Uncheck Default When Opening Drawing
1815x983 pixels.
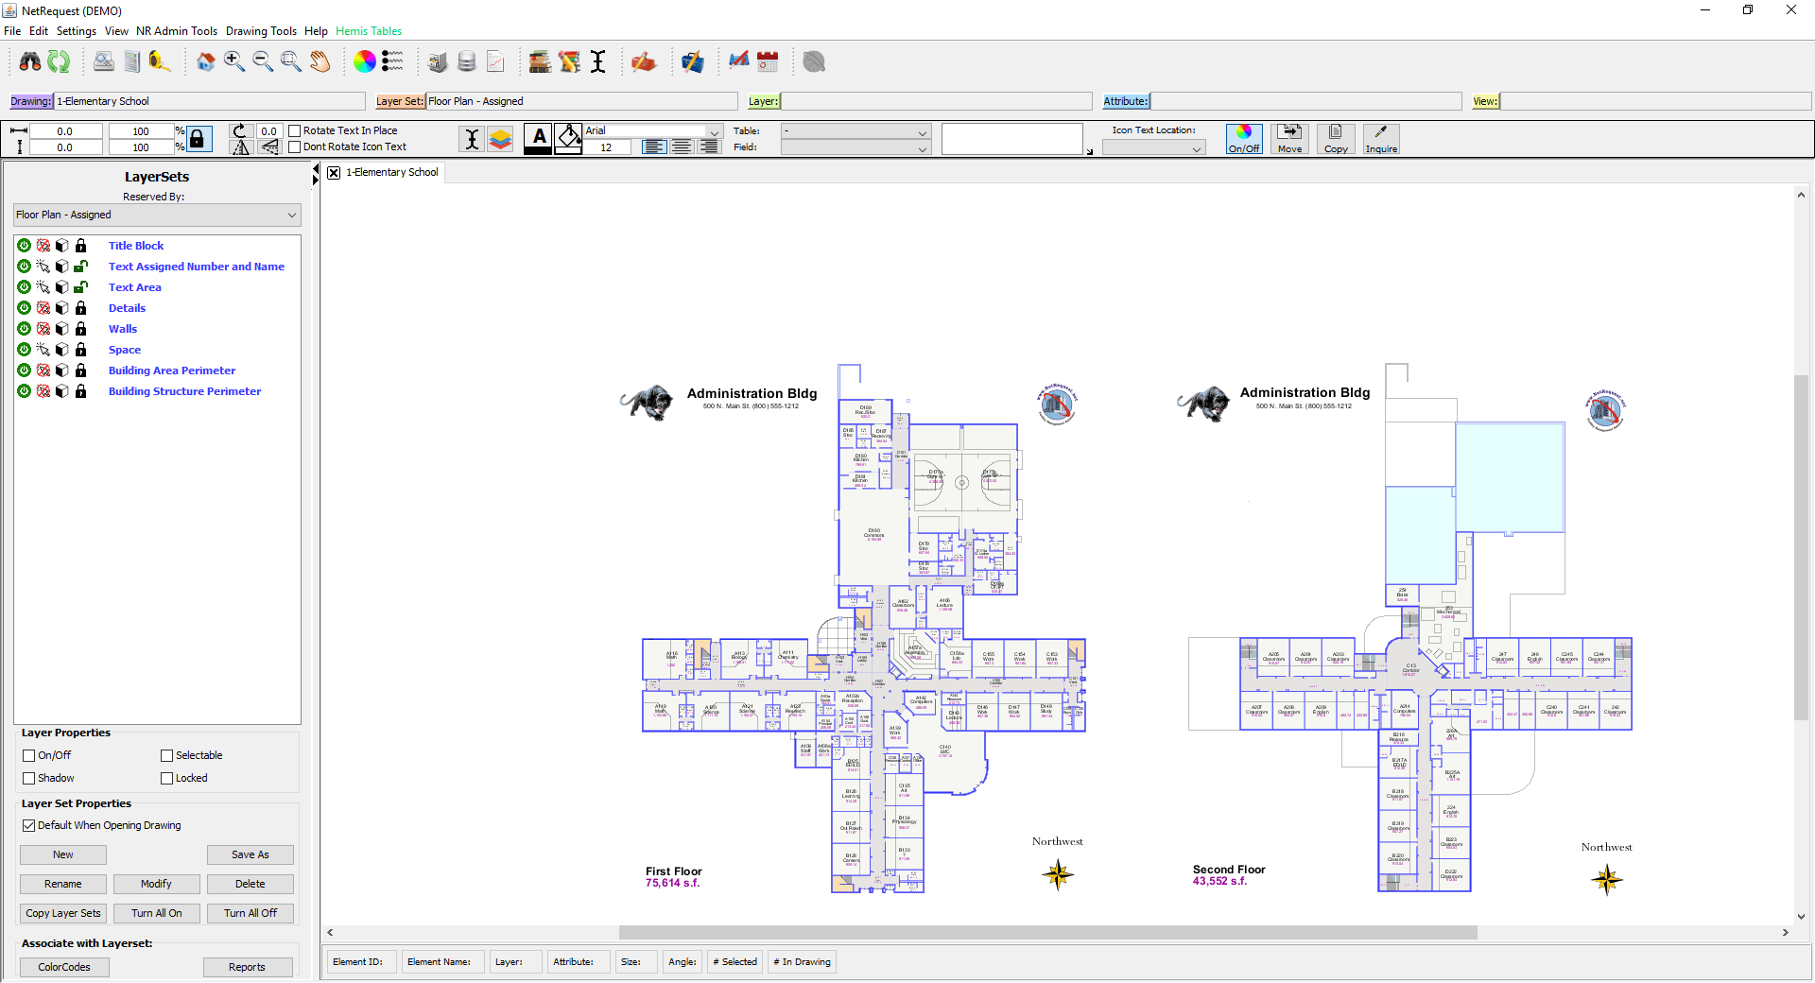point(29,826)
